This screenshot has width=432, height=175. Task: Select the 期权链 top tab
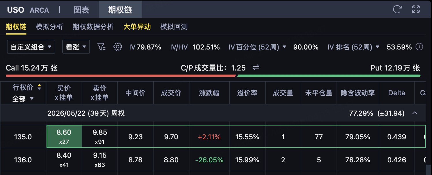coord(120,10)
